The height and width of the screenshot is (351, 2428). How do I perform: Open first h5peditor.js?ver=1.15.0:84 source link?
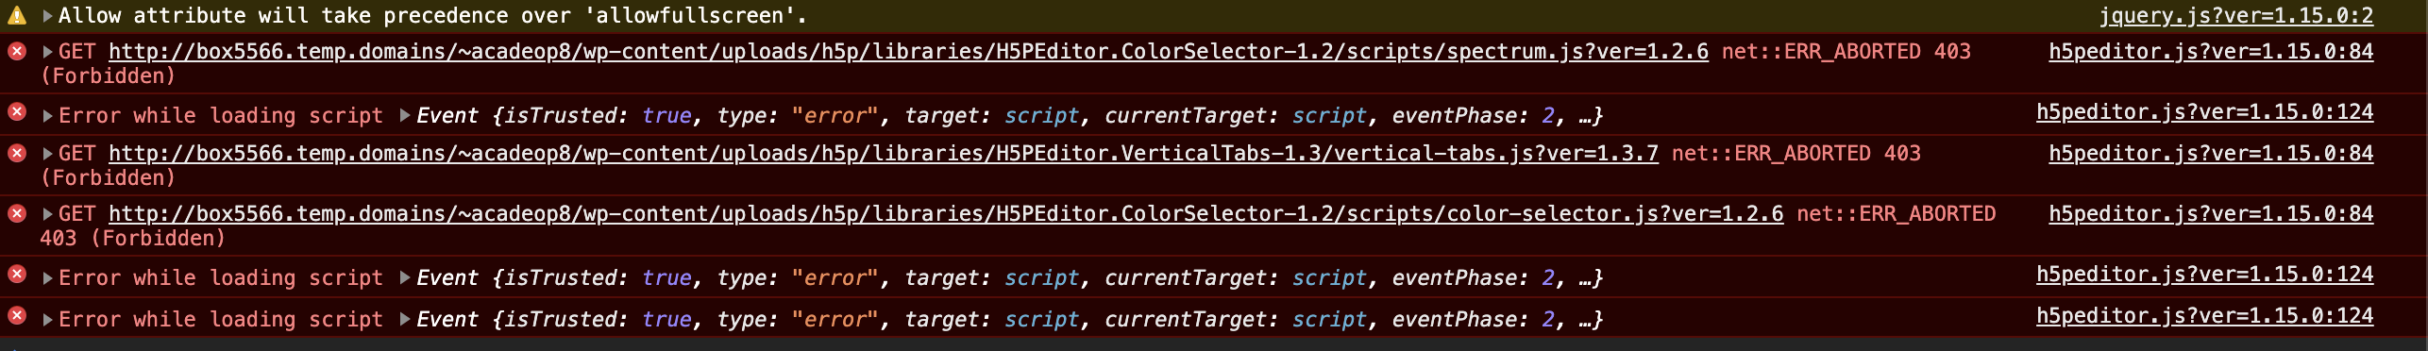coord(2211,52)
